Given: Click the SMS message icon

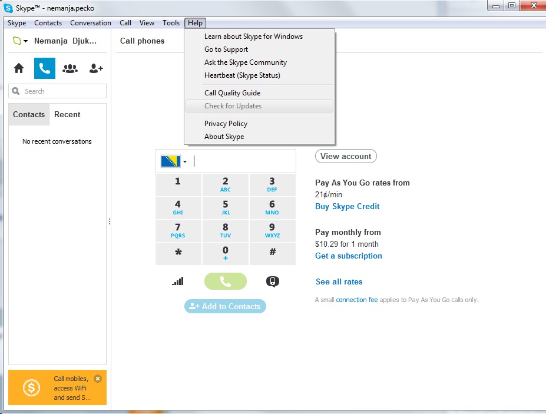Looking at the screenshot, I should pos(272,281).
